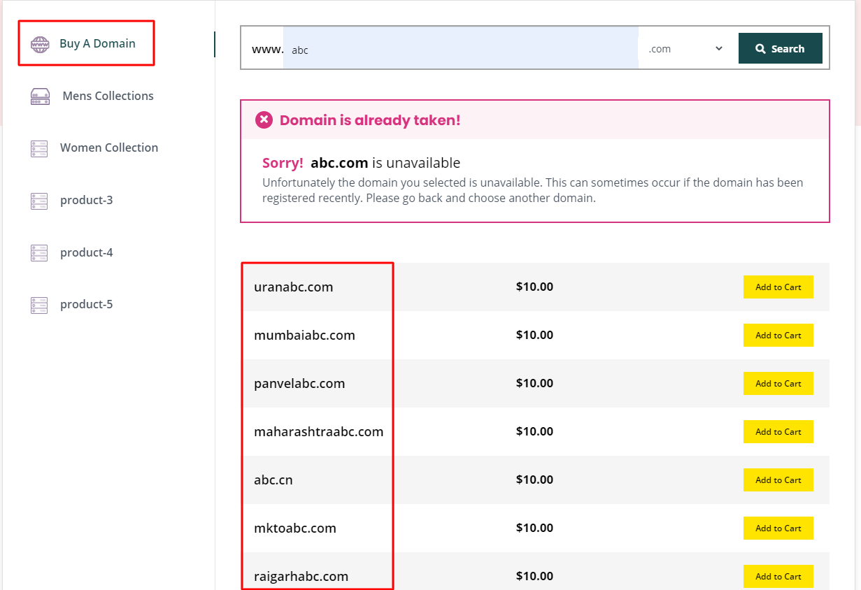Open the .com domain extension dropdown
Viewport: 861px width, 590px height.
click(685, 49)
